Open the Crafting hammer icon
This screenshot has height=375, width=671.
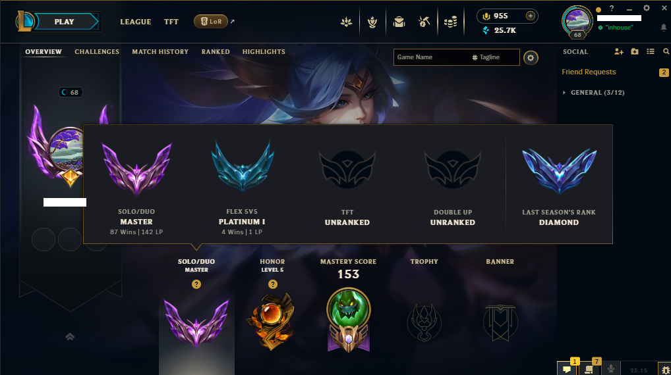(424, 22)
